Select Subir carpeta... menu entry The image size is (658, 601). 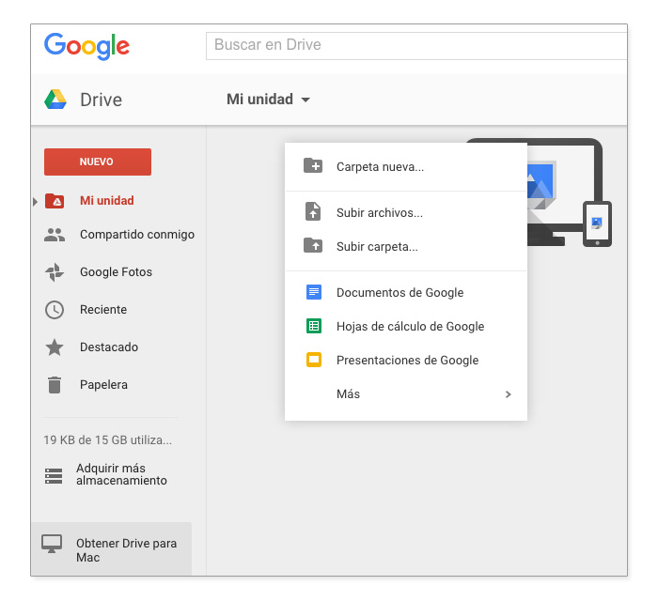406,246
